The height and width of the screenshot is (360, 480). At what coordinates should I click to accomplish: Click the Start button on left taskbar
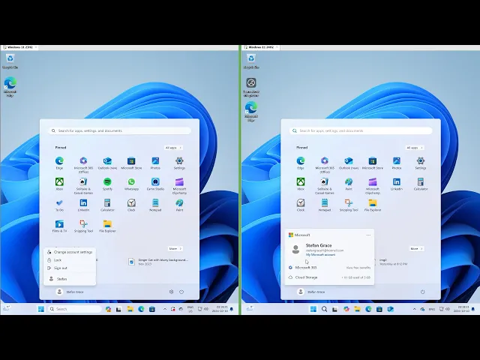click(x=41, y=309)
